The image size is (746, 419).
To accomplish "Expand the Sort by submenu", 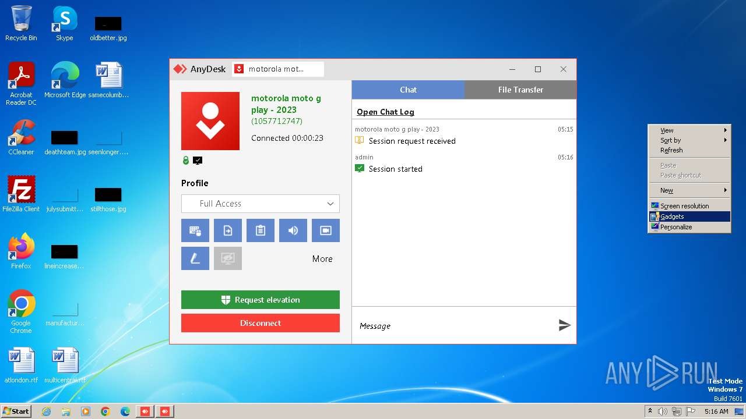I will [x=689, y=140].
